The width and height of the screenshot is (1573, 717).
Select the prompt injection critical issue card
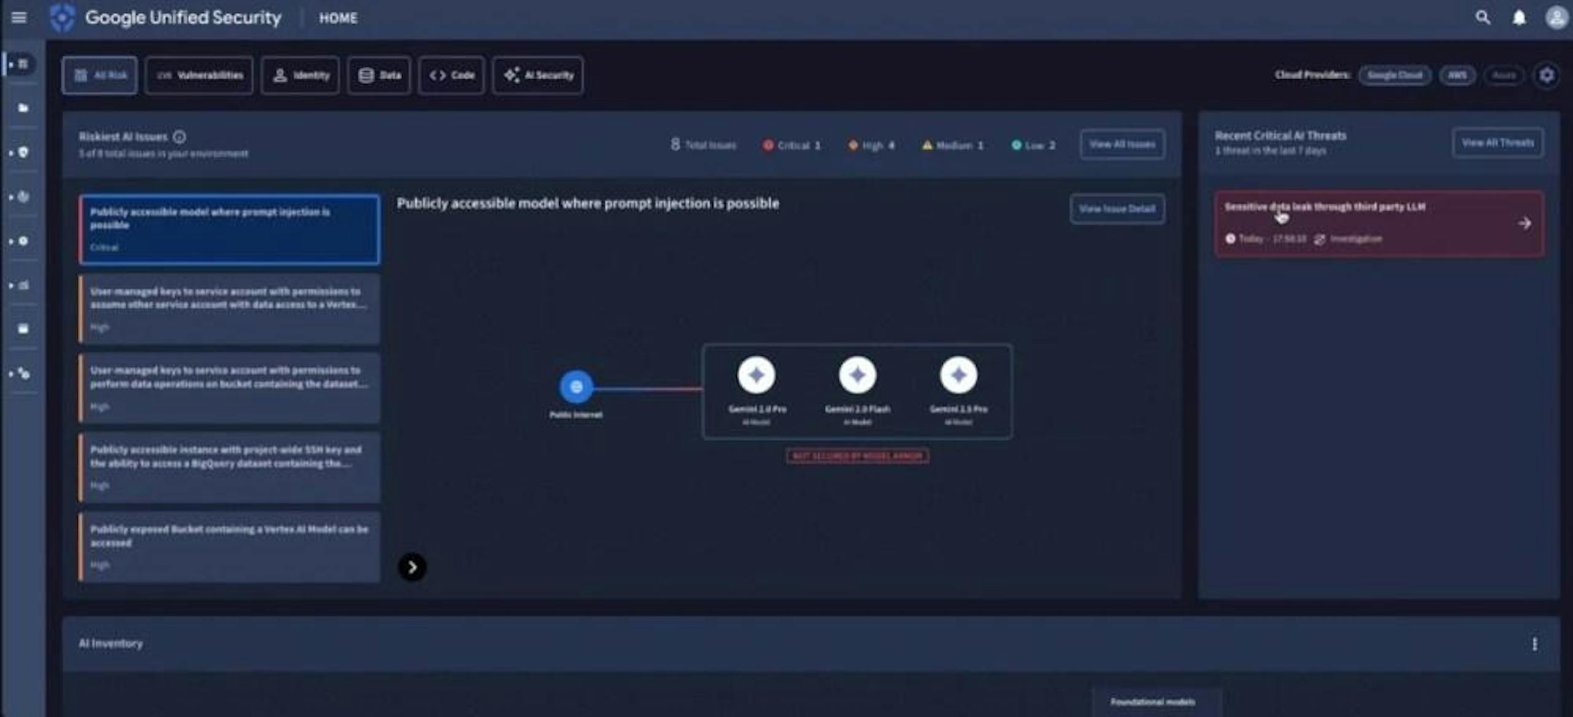pos(229,229)
